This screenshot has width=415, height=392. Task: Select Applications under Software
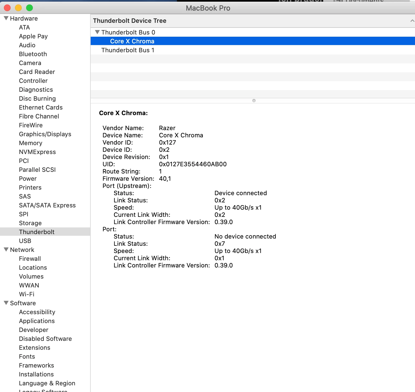click(37, 321)
